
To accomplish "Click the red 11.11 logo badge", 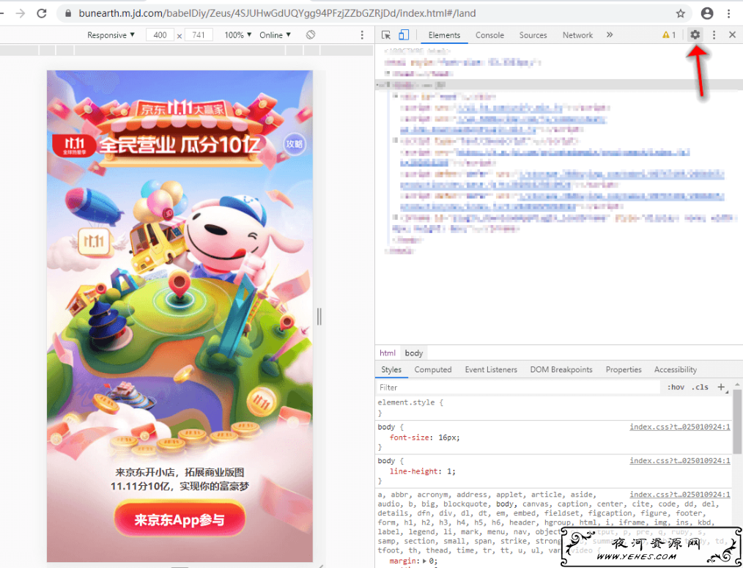I will pos(73,144).
